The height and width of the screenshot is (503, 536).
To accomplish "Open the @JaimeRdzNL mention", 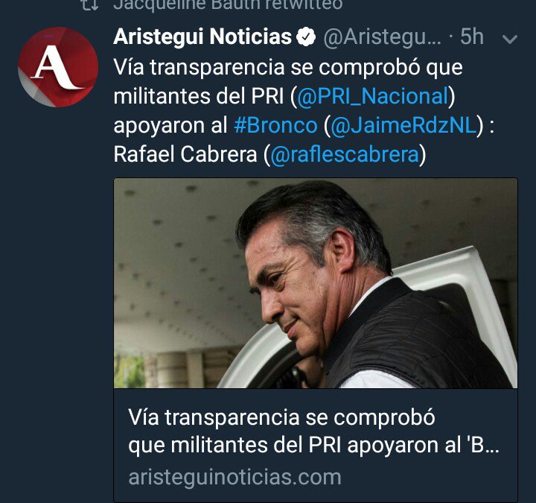I will click(403, 125).
